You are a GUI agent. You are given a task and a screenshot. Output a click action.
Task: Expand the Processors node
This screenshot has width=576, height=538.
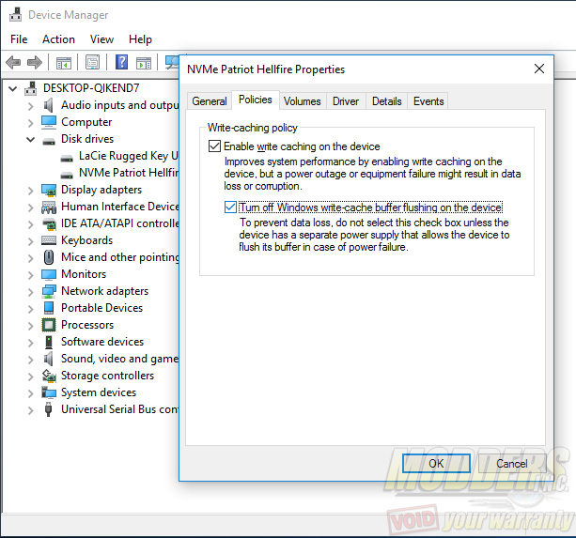30,326
